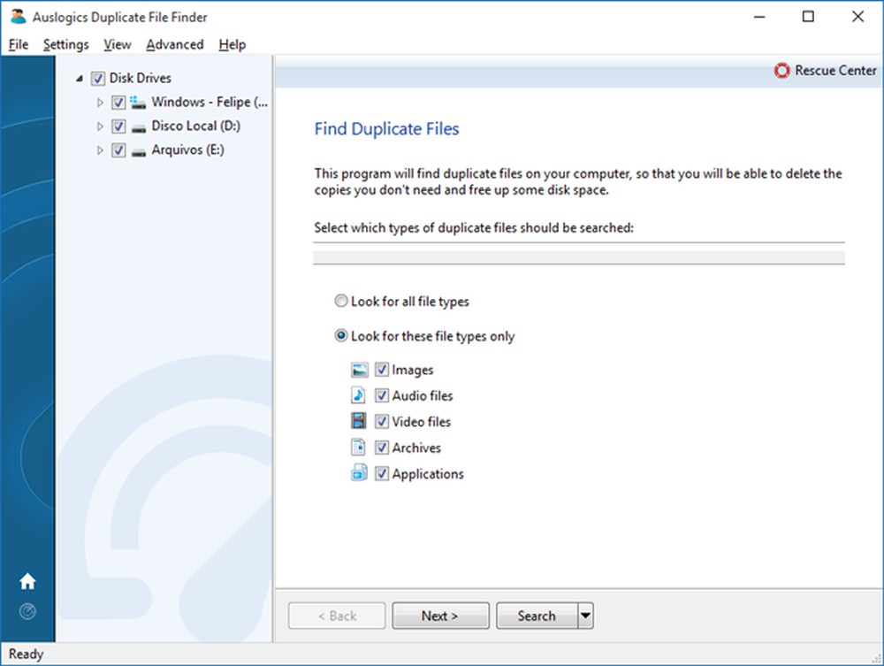This screenshot has width=884, height=666.
Task: Open the Search button dropdown arrow
Action: pos(585,616)
